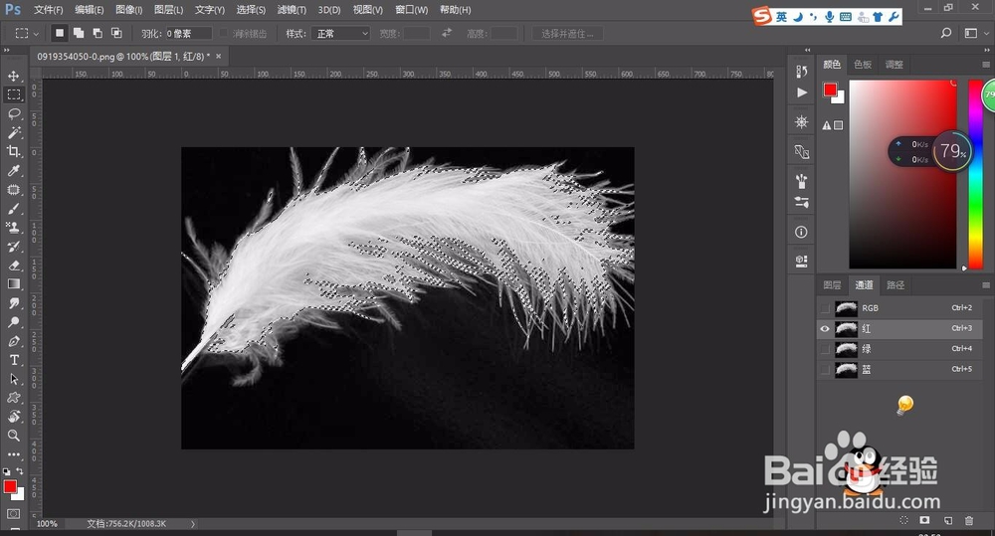Screen dimensions: 995x536
Task: Open the 图像(I) menu
Action: (x=128, y=10)
